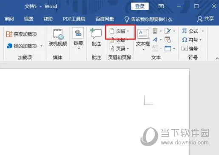Open the PDF工具集 tab
The width and height of the screenshot is (219, 155).
pyautogui.click(x=74, y=19)
